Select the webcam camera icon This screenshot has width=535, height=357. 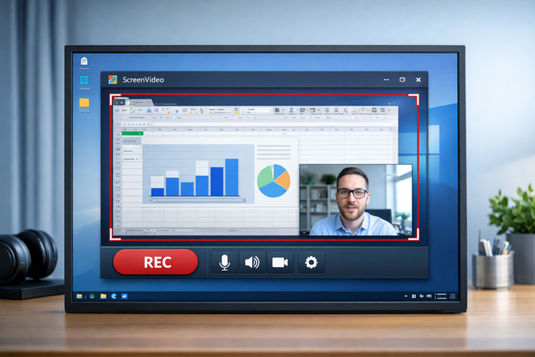coord(280,262)
